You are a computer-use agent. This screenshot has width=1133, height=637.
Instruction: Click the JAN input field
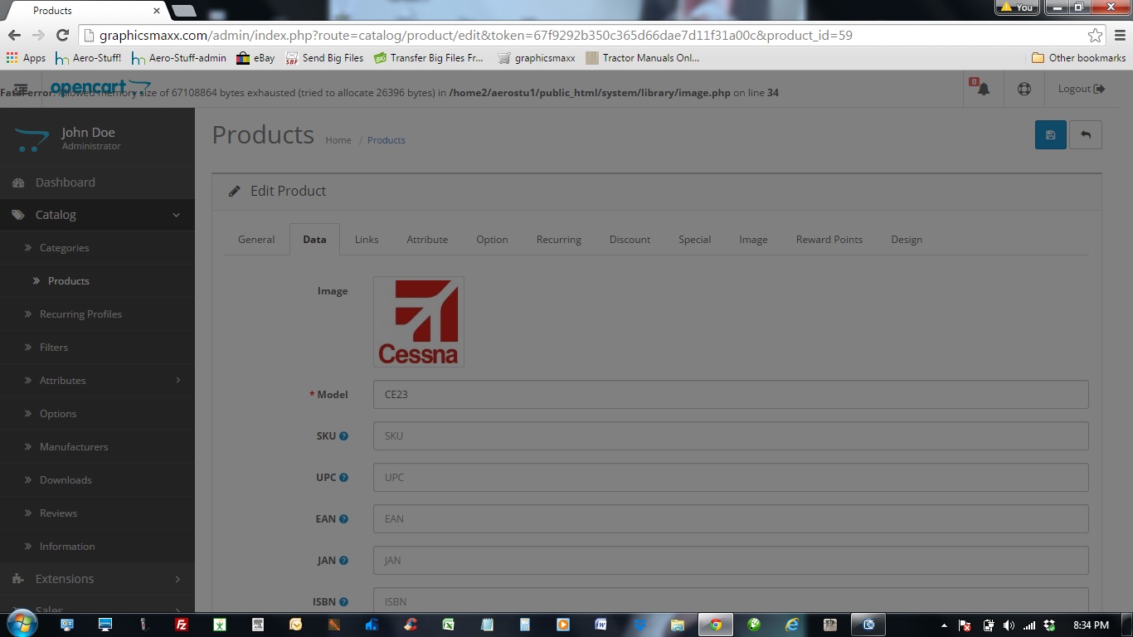(x=731, y=561)
